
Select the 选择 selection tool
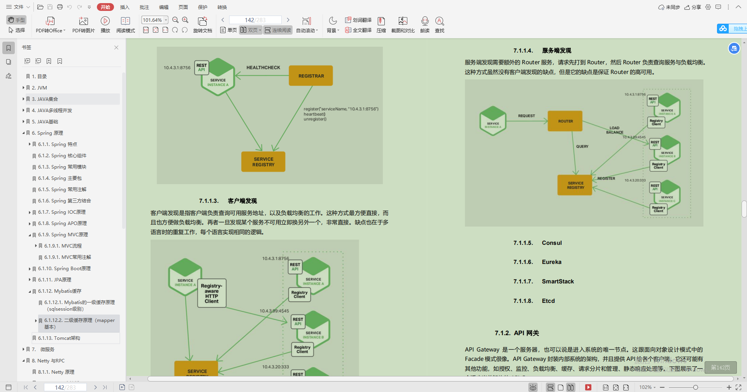pos(16,30)
